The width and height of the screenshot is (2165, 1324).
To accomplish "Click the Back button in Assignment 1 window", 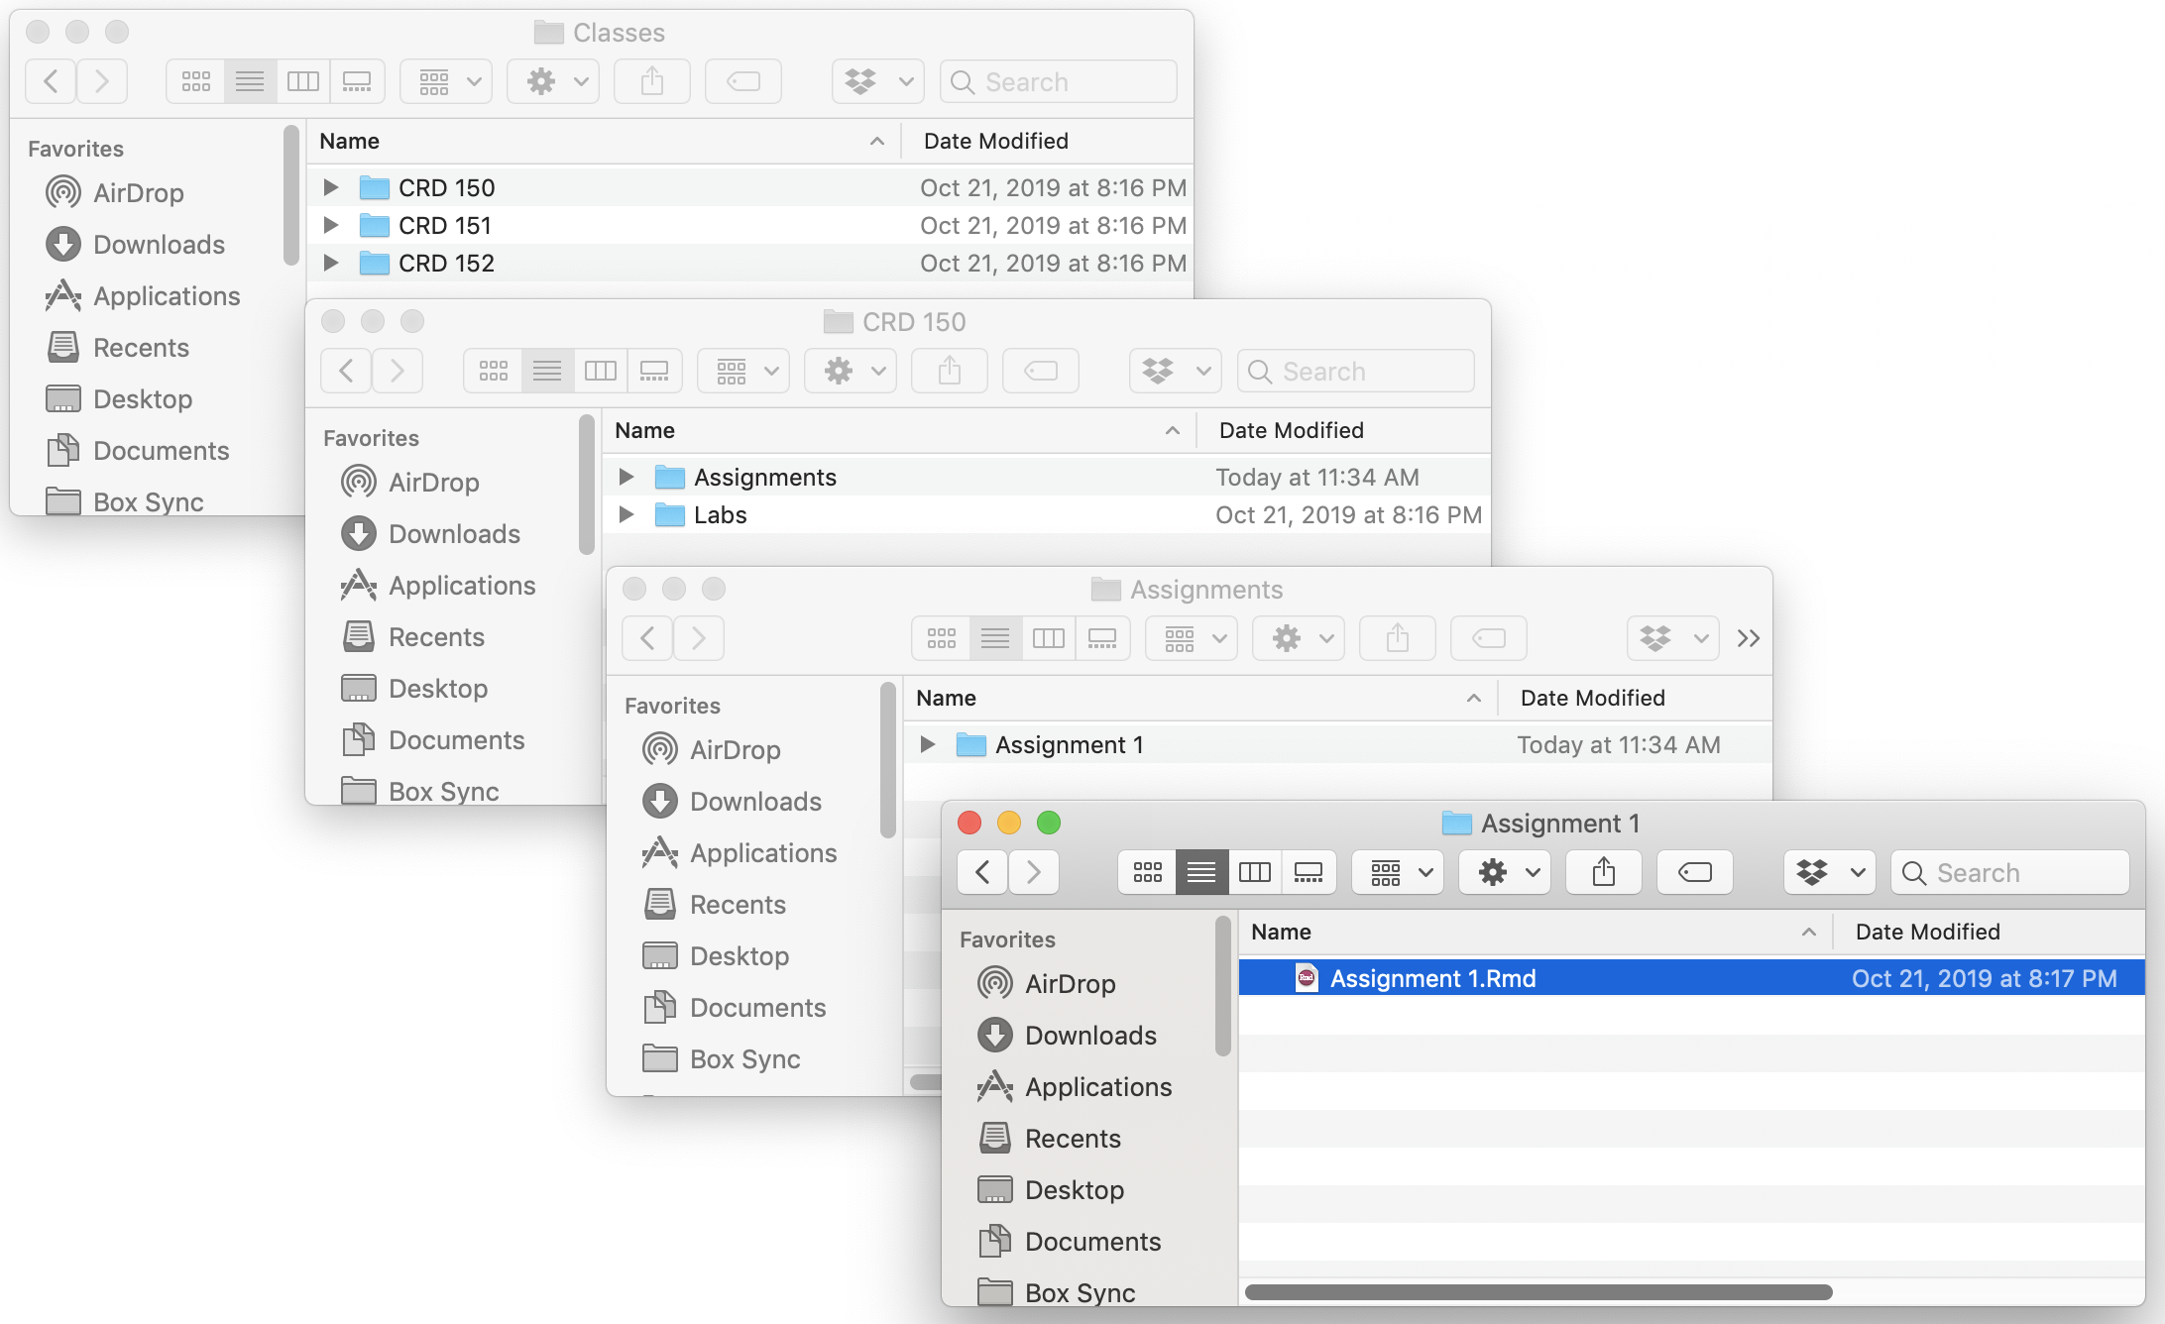I will tap(981, 872).
